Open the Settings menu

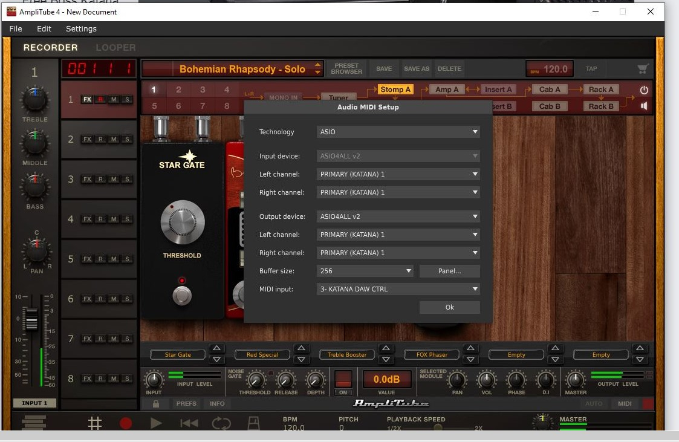[81, 28]
